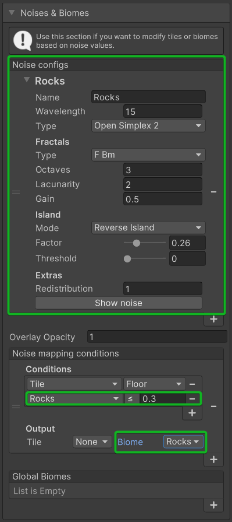This screenshot has height=522, width=232.
Task: Click the Wavelength input field
Action: [x=163, y=111]
